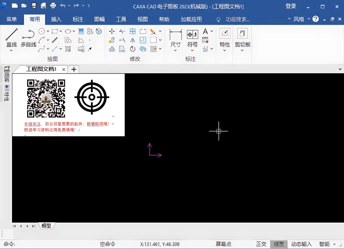The width and height of the screenshot is (344, 249).
Task: Choose the ellipse drawing tool
Action: click(x=68, y=32)
